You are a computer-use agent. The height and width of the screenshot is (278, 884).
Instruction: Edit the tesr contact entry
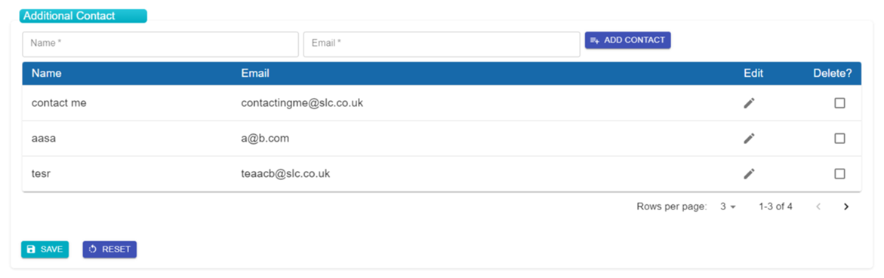pos(749,174)
